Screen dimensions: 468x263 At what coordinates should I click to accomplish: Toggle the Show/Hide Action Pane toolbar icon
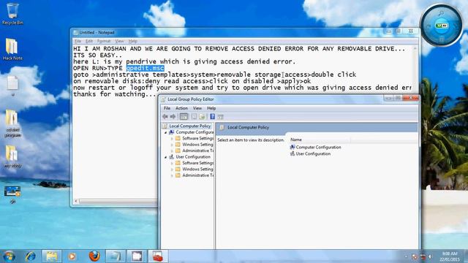coord(221,117)
